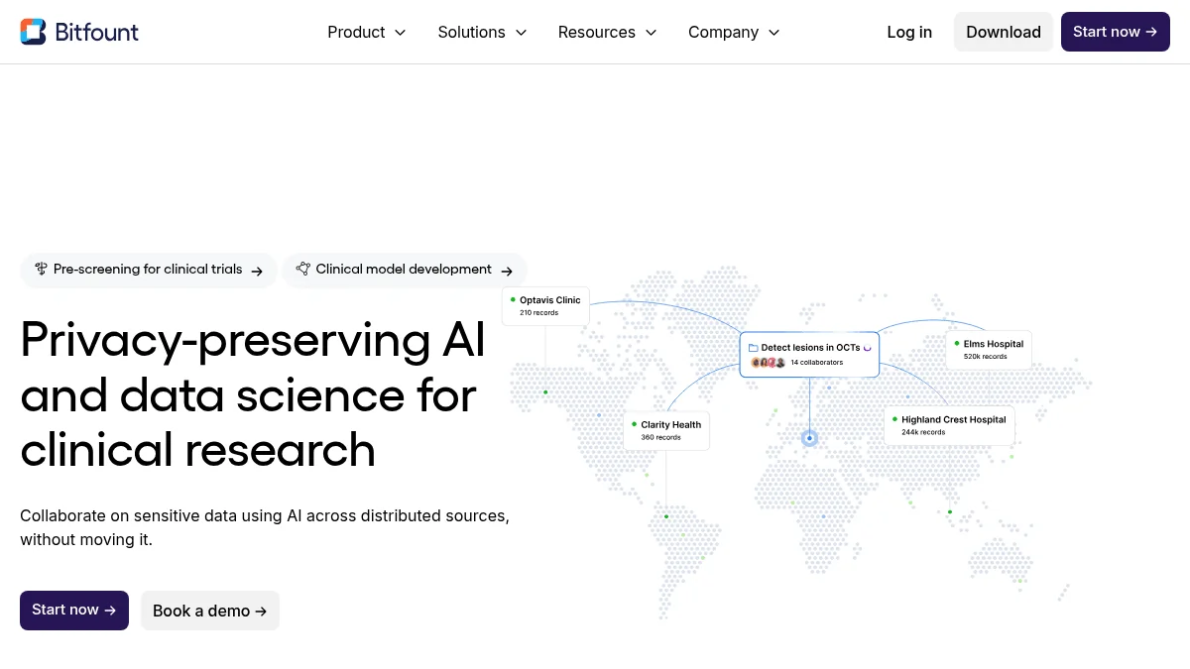Select Product in the navigation bar
Screen dimensions: 1190x669
(x=356, y=32)
